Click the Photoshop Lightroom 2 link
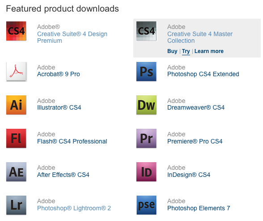This screenshot has width=263, height=221. click(74, 208)
